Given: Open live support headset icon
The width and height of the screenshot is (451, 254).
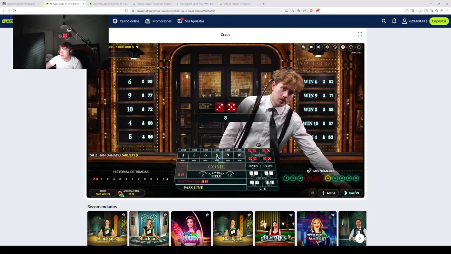Looking at the screenshot, I should (x=351, y=47).
